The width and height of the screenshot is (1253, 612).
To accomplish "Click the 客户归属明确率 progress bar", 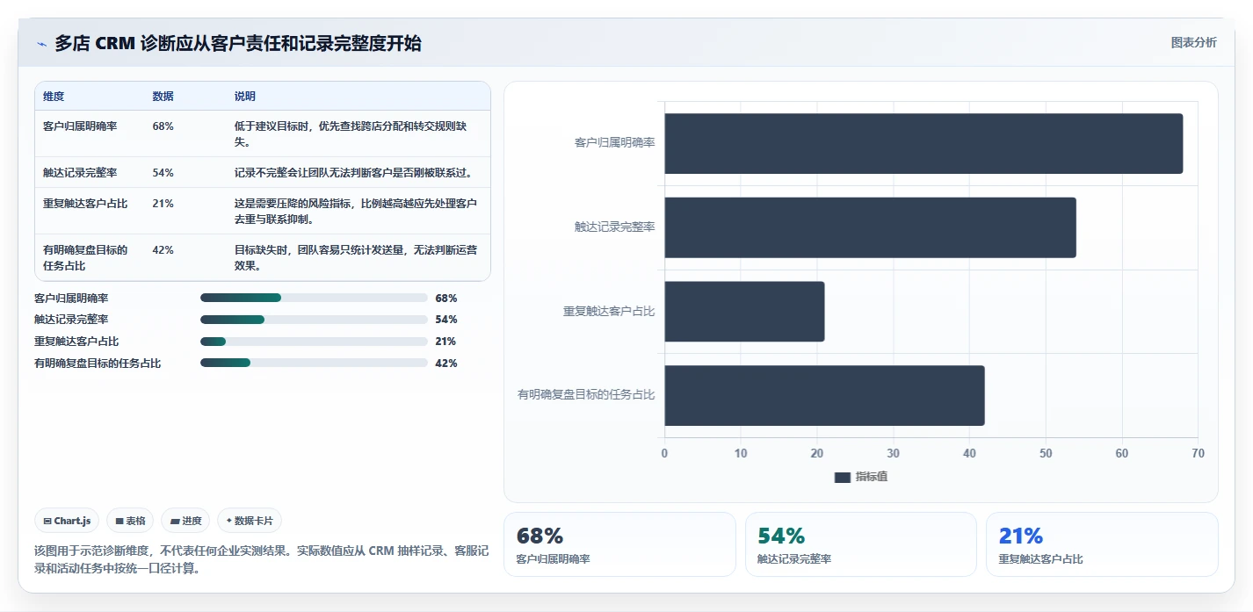I will tap(314, 298).
